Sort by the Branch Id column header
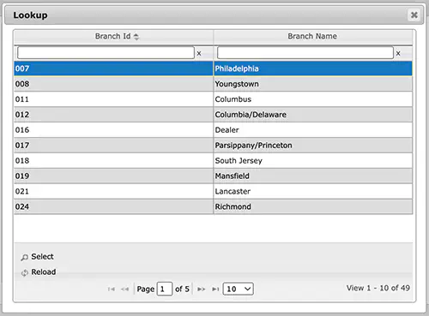 pos(113,37)
